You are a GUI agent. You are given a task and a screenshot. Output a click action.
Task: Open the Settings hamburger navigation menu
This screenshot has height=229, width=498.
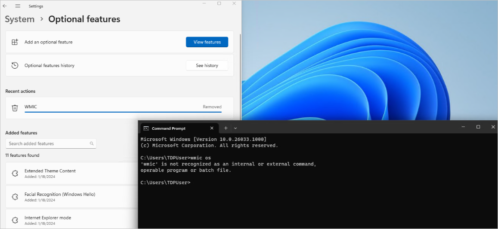tap(18, 6)
